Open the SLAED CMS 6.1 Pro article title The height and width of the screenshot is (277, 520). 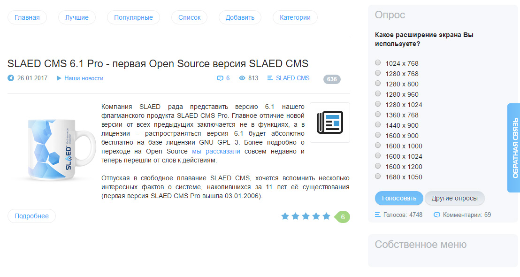[x=158, y=63]
